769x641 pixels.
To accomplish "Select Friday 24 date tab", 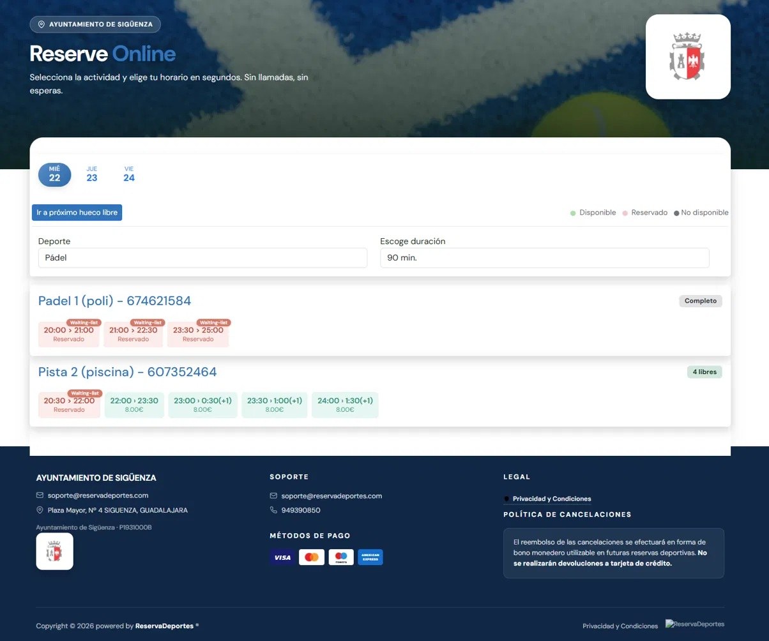I will pyautogui.click(x=129, y=174).
